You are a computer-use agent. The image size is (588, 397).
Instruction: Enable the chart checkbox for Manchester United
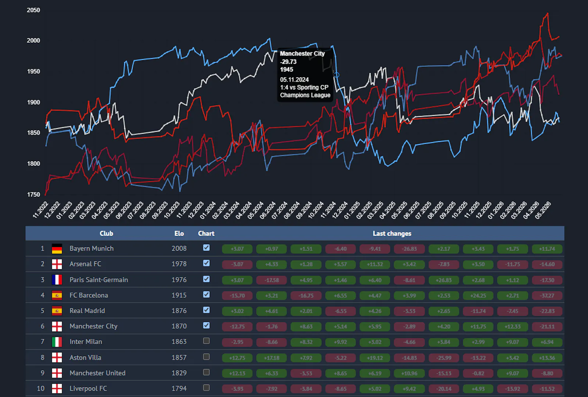(207, 372)
